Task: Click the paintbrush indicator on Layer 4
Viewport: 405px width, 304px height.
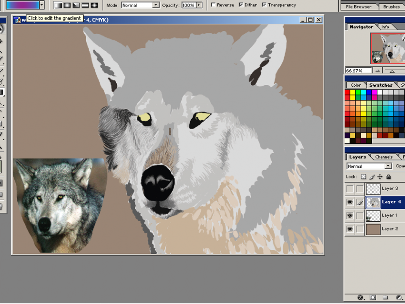Action: 360,202
